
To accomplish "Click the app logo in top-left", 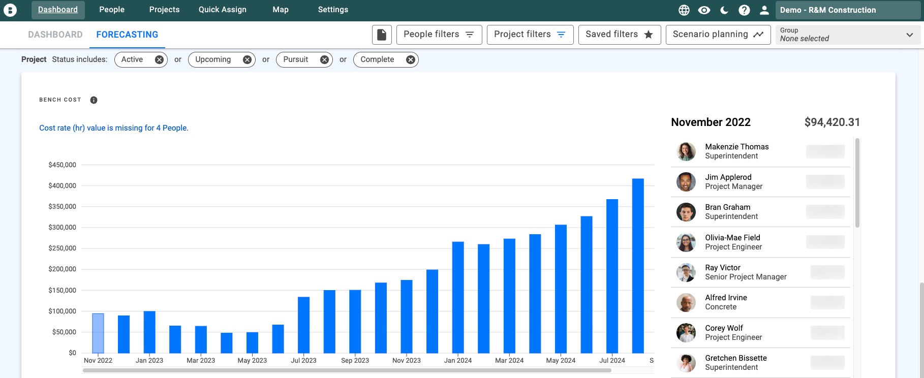I will [x=10, y=10].
